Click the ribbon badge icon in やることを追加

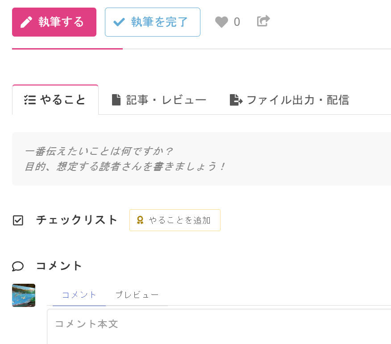click(140, 220)
